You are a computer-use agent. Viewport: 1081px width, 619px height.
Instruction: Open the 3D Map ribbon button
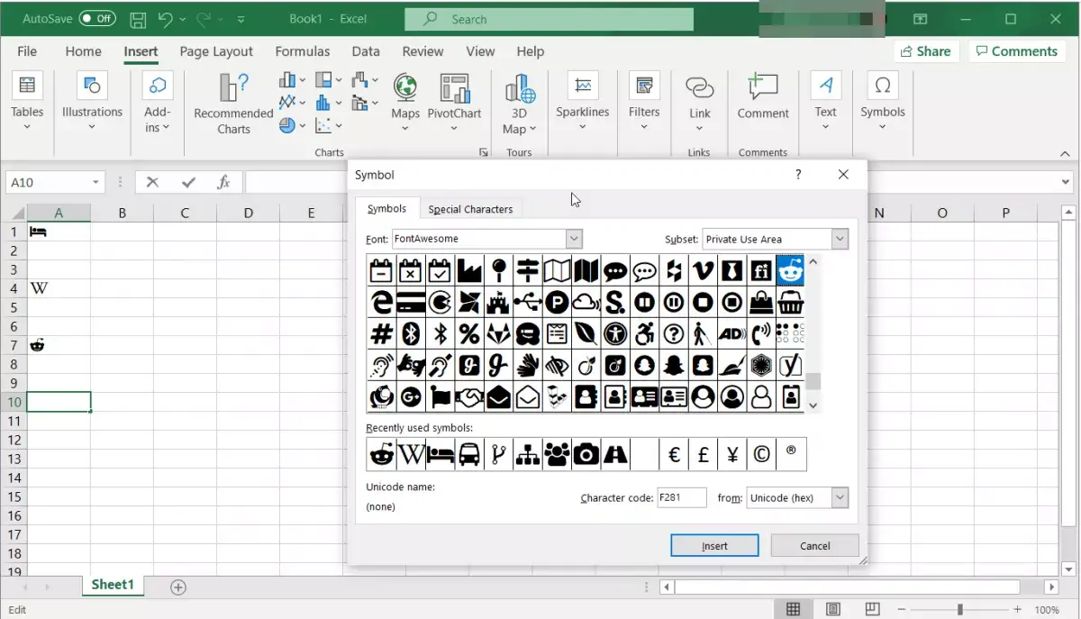point(520,104)
